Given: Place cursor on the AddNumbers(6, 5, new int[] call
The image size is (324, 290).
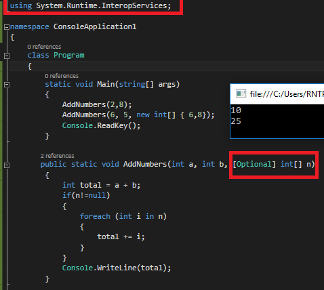Looking at the screenshot, I should [x=138, y=115].
